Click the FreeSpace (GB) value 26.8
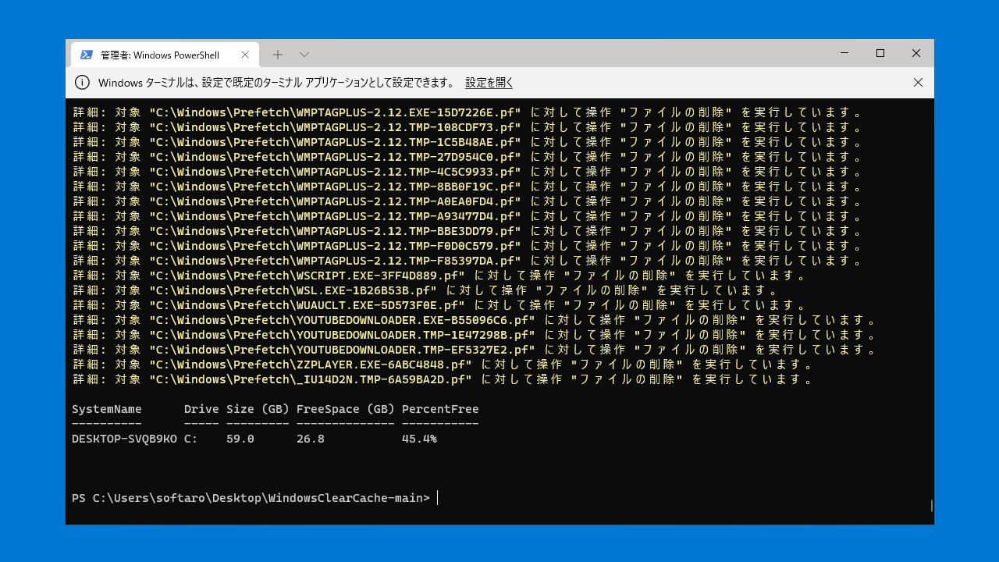 [311, 439]
